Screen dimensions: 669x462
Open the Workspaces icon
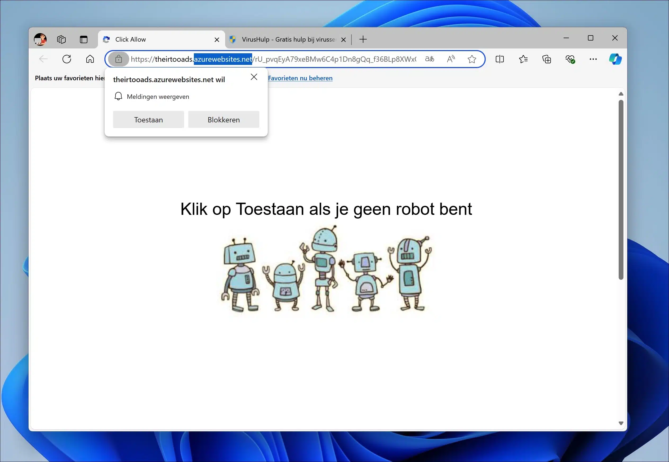pos(61,39)
